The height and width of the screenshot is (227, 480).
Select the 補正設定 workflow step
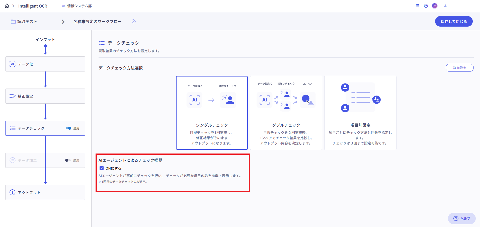click(45, 96)
